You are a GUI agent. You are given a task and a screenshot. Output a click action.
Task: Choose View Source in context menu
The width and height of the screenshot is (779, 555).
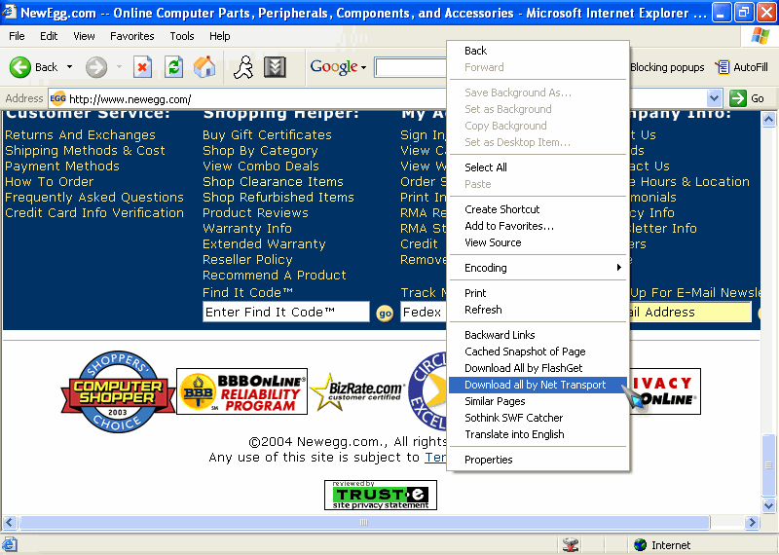coord(539,242)
